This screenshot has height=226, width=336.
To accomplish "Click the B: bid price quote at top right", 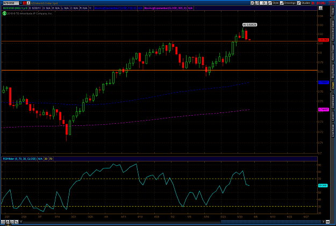I will coord(319,3).
